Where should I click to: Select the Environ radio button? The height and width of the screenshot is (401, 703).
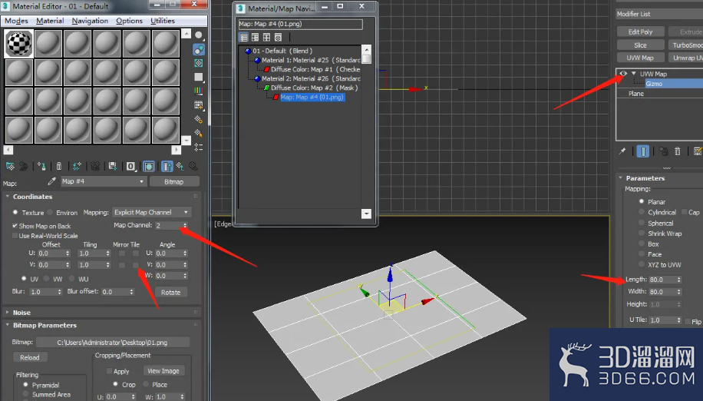tap(50, 213)
